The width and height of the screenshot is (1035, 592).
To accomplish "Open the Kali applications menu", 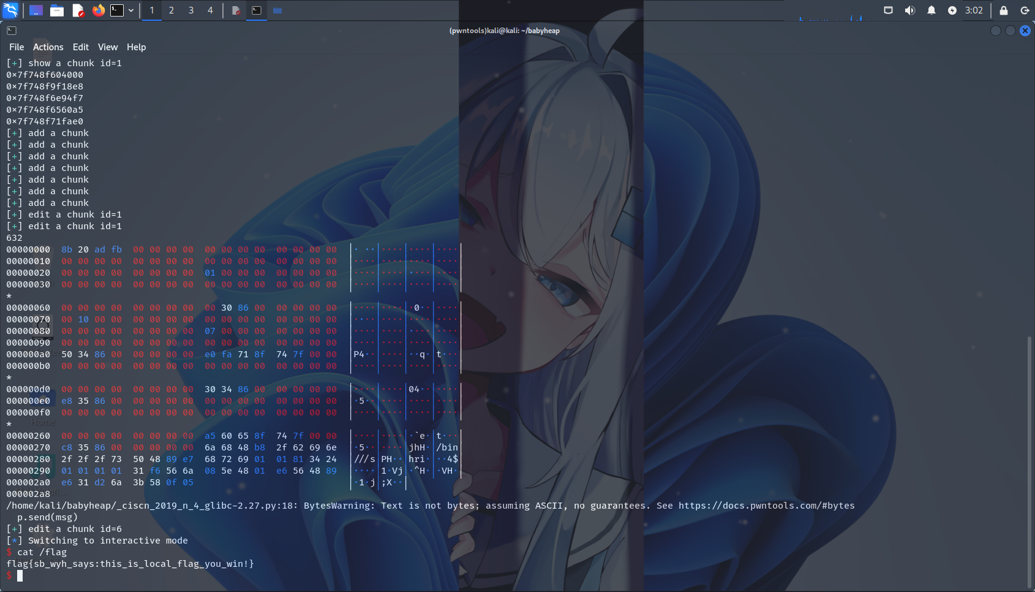I will (11, 10).
